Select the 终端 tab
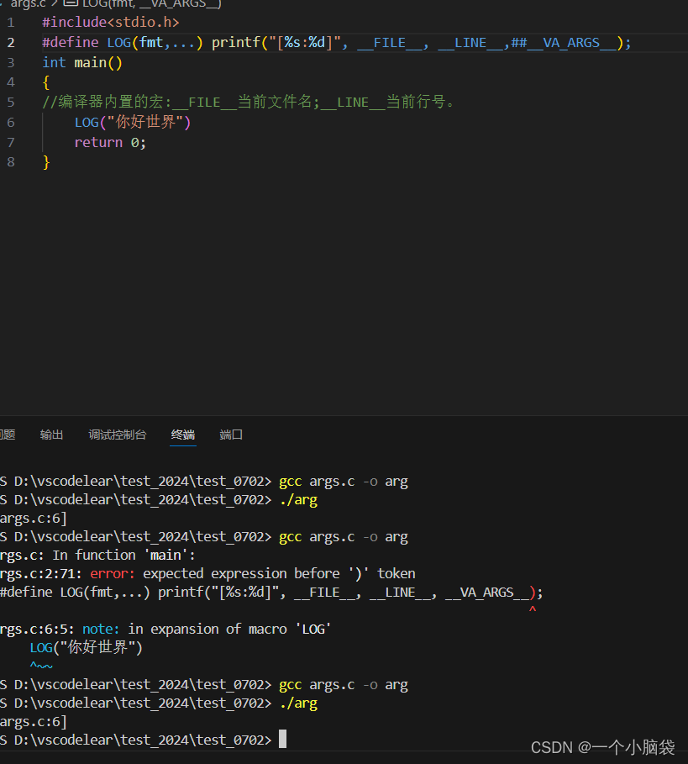Viewport: 688px width, 764px height. click(183, 435)
